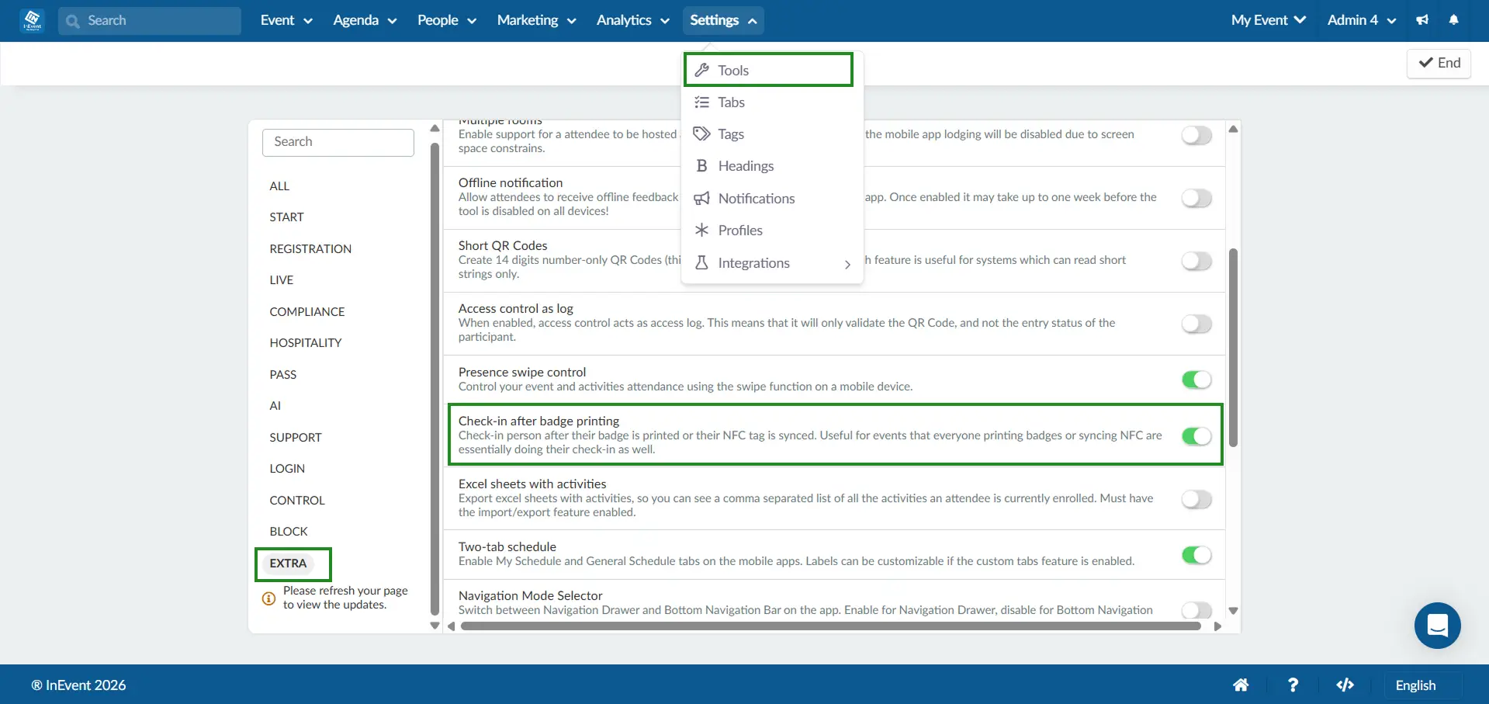
Task: Turn on Short QR Codes toggle
Action: click(1196, 261)
